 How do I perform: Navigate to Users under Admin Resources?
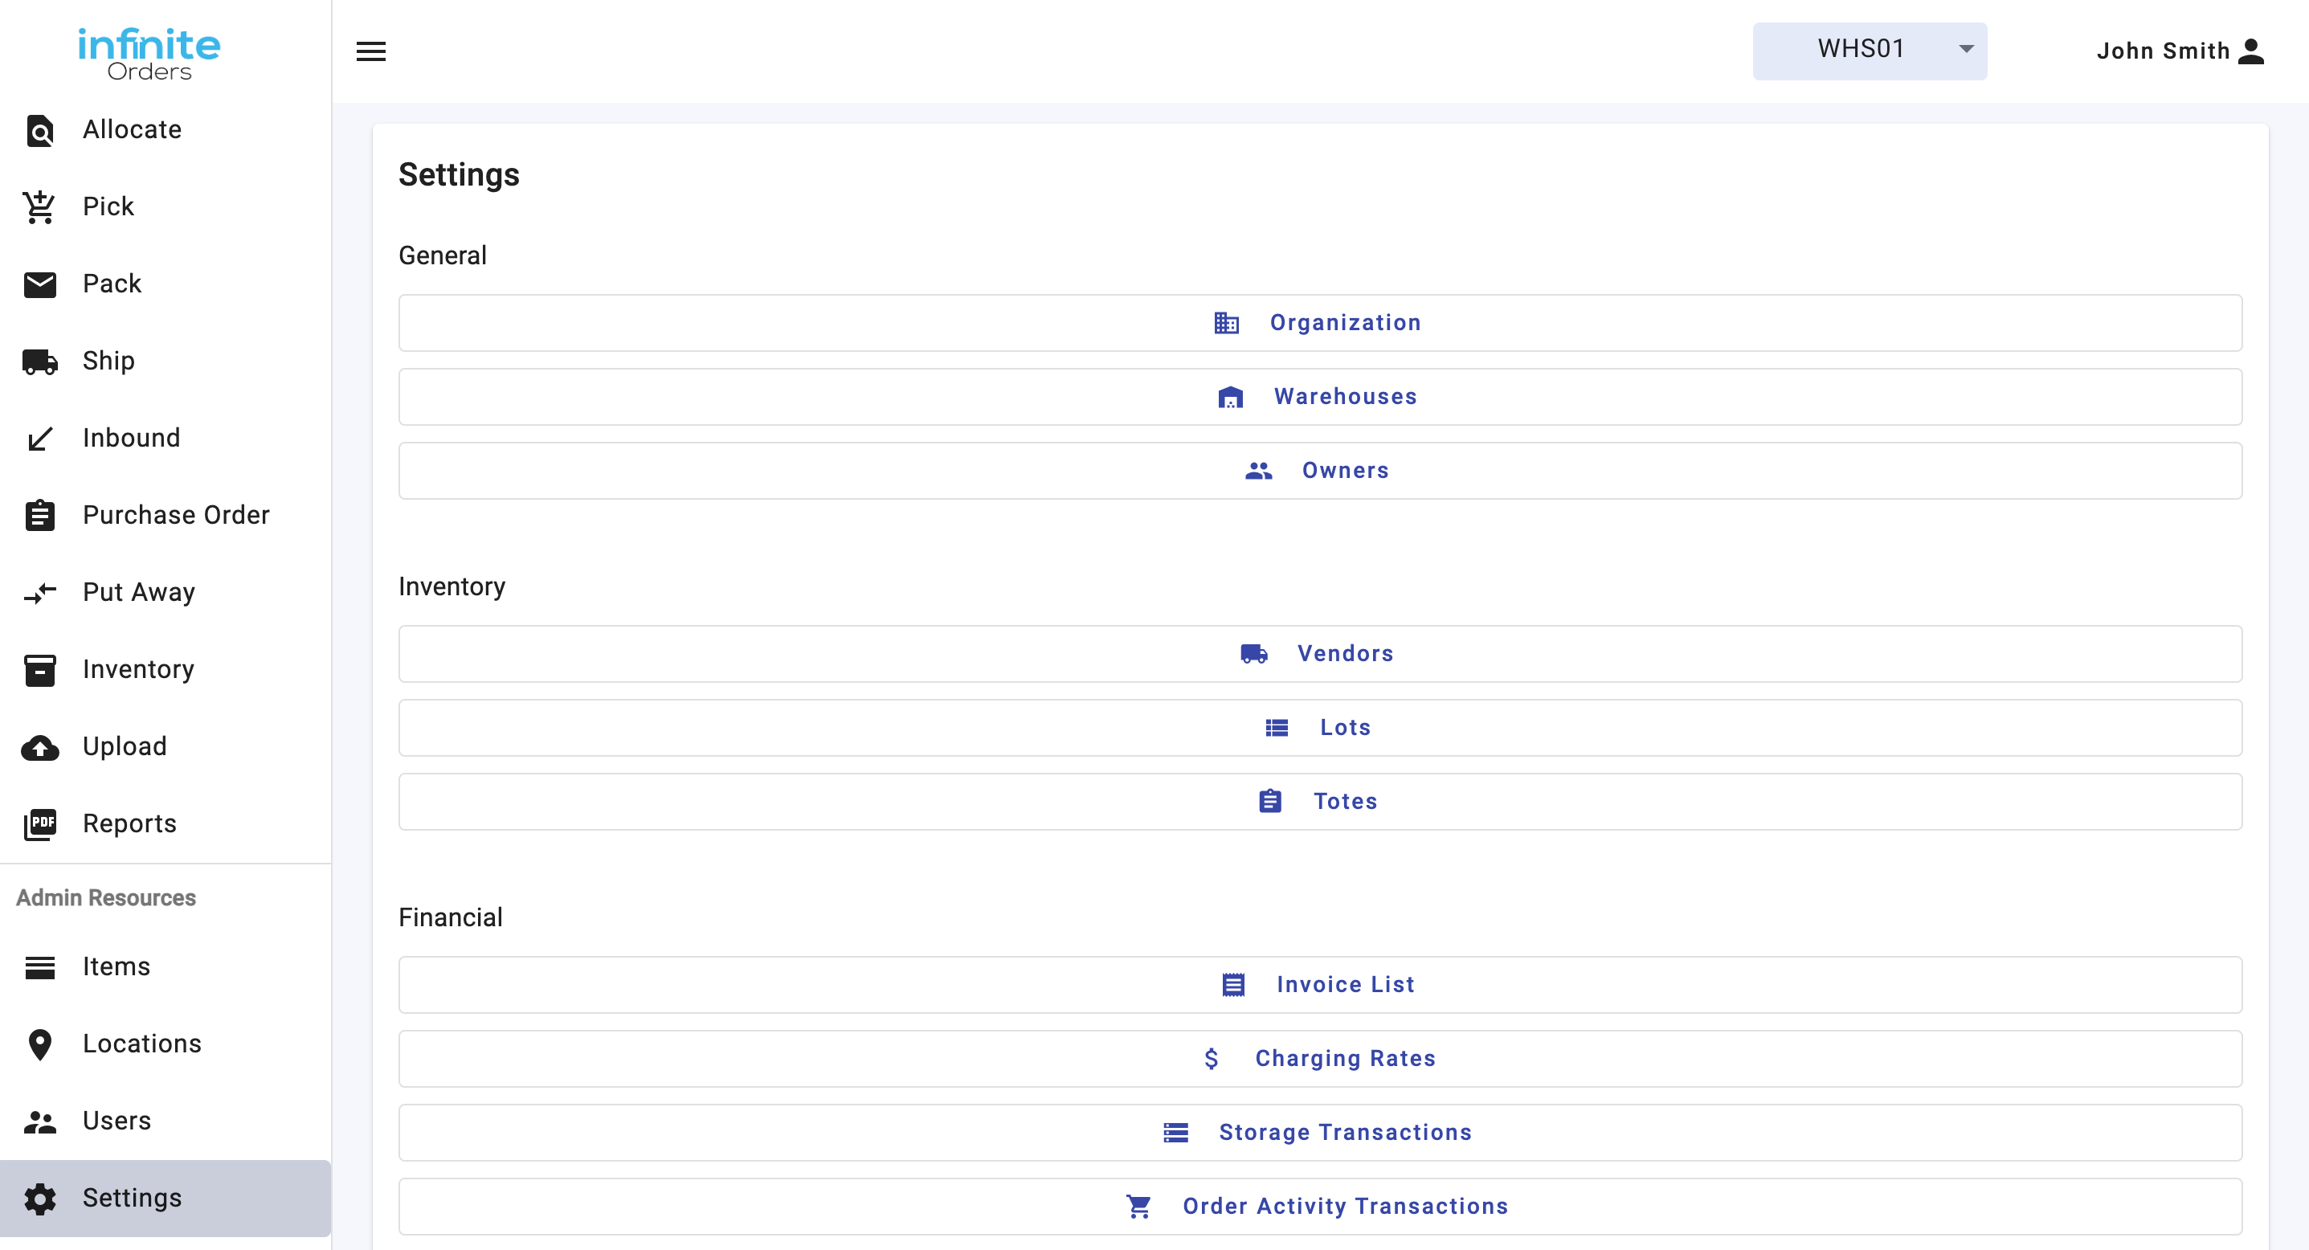click(x=116, y=1121)
